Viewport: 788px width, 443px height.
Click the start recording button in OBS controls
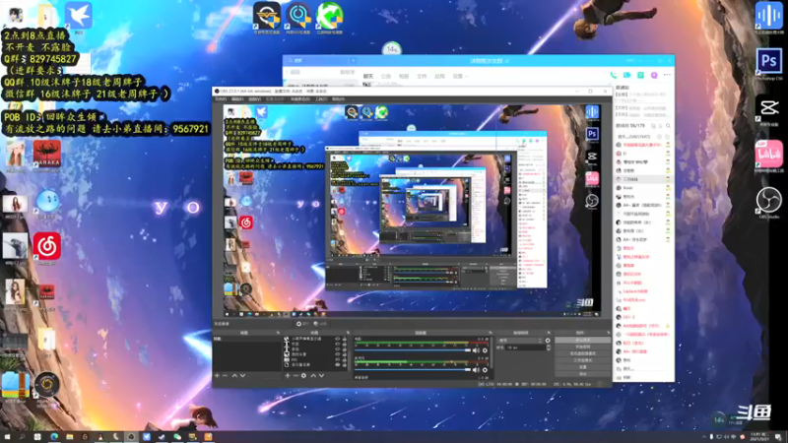coord(582,347)
